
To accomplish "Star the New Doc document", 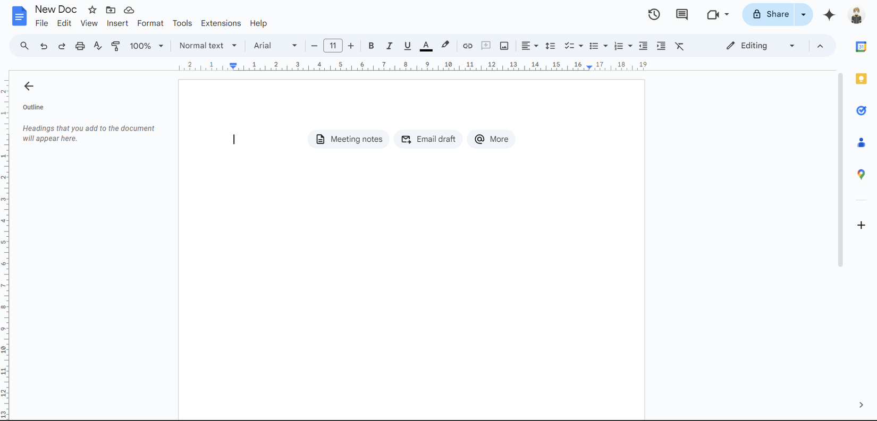I will [x=92, y=10].
